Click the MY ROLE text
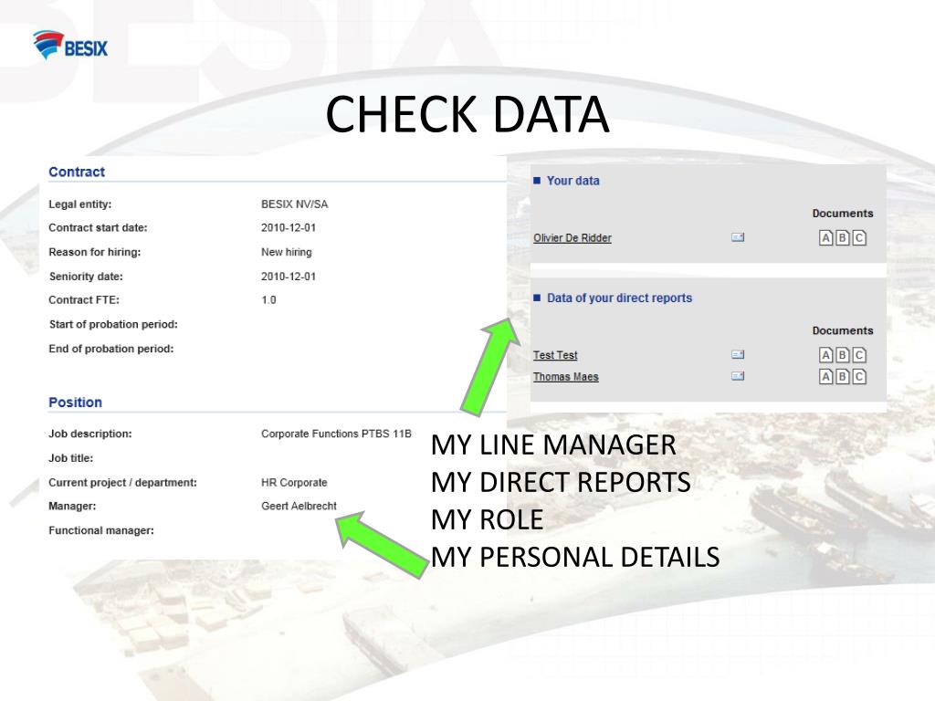The height and width of the screenshot is (701, 935). [x=488, y=519]
